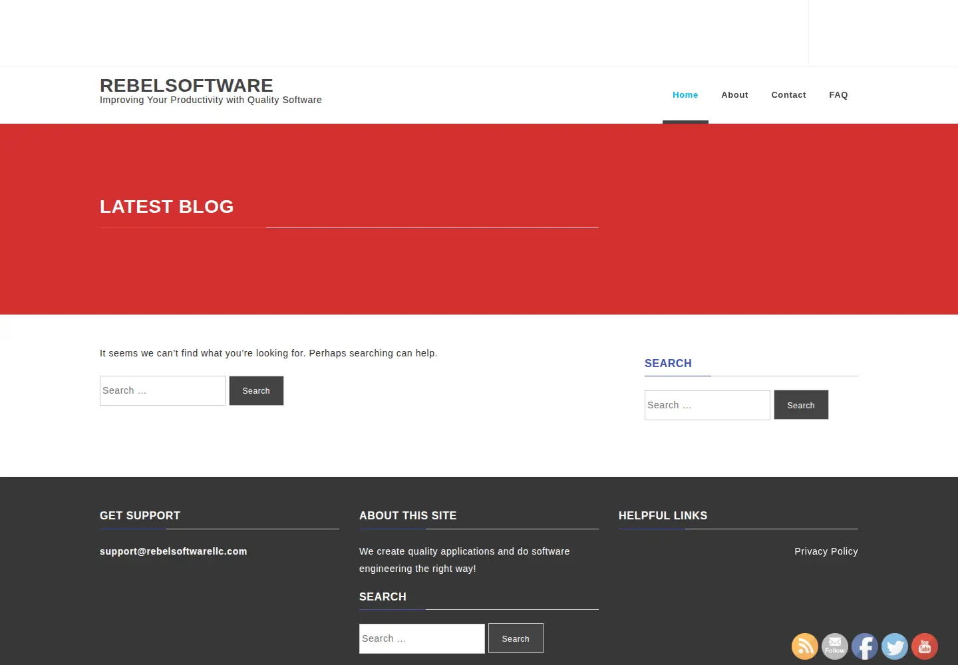The height and width of the screenshot is (665, 958).
Task: Click the 'It seems we can't find' message
Action: (268, 353)
